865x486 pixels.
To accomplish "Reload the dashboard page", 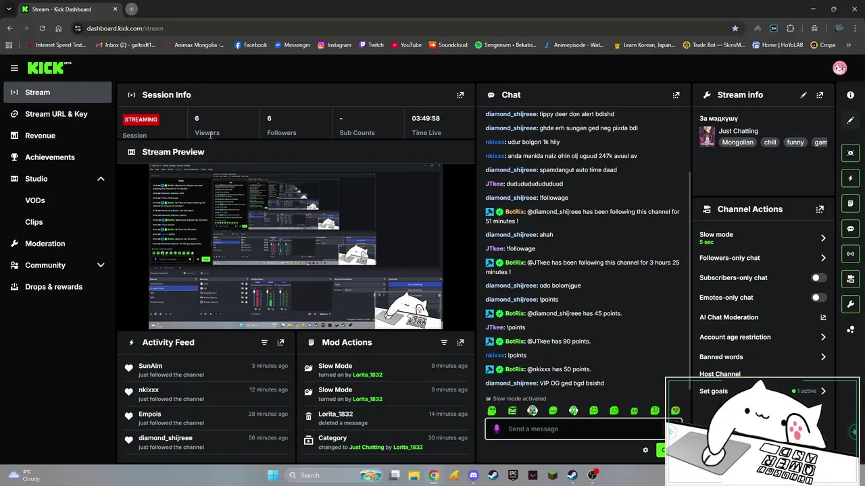I will point(42,28).
